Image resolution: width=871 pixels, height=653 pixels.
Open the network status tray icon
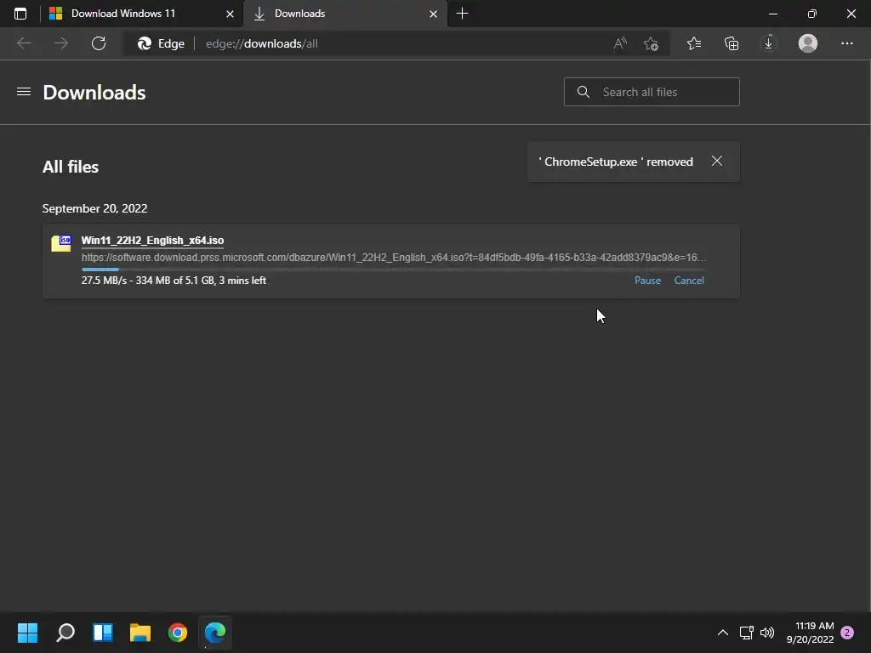click(746, 633)
